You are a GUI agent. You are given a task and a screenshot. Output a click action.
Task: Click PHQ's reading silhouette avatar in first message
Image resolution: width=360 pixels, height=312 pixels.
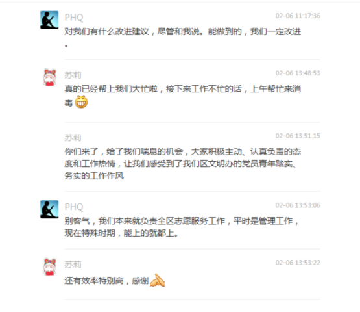coord(49,20)
